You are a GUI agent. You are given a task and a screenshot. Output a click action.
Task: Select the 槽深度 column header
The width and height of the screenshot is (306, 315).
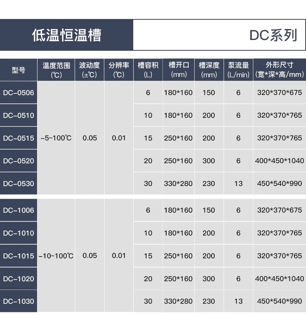tap(209, 70)
